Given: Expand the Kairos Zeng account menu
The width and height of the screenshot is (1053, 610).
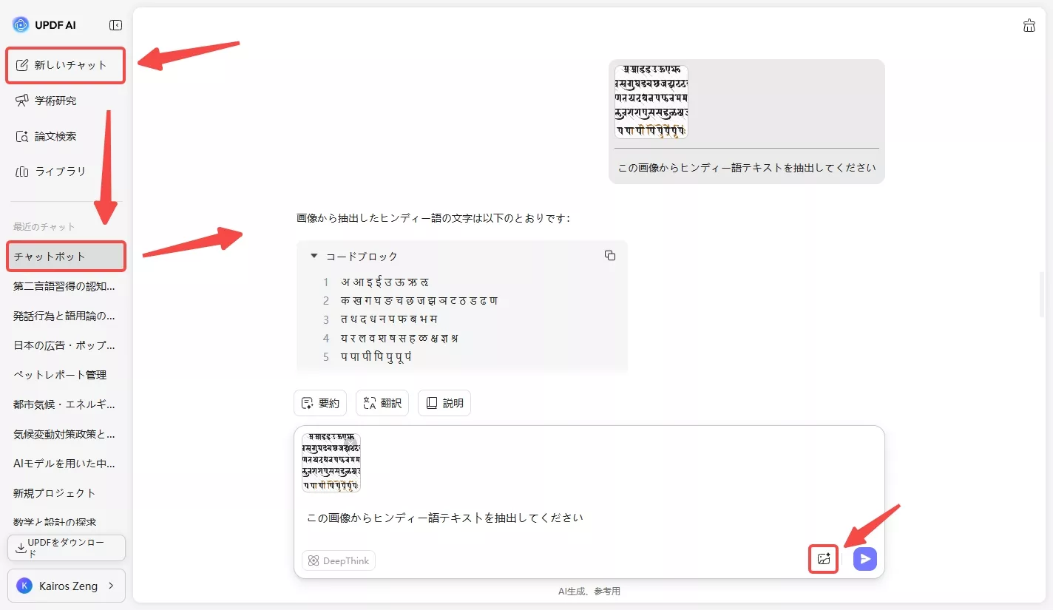Looking at the screenshot, I should [x=66, y=585].
